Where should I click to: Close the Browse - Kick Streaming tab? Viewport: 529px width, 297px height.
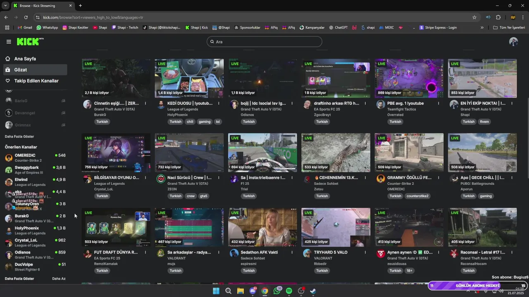click(70, 6)
